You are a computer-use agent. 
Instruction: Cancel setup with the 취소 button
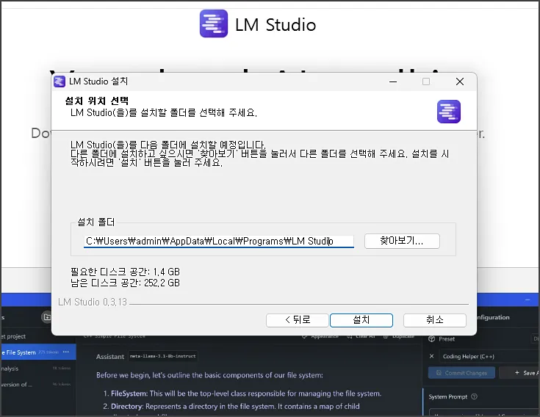435,320
